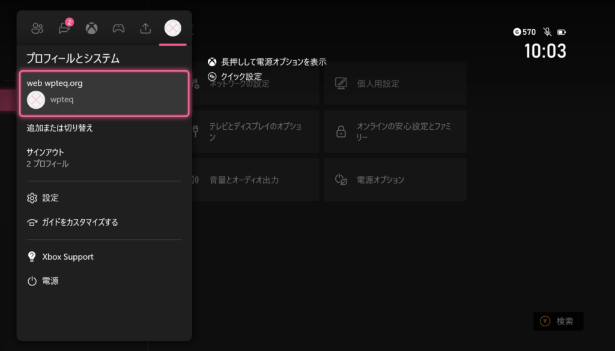This screenshot has height=351, width=615.
Task: Click the 10:03 clock
Action: [x=545, y=51]
